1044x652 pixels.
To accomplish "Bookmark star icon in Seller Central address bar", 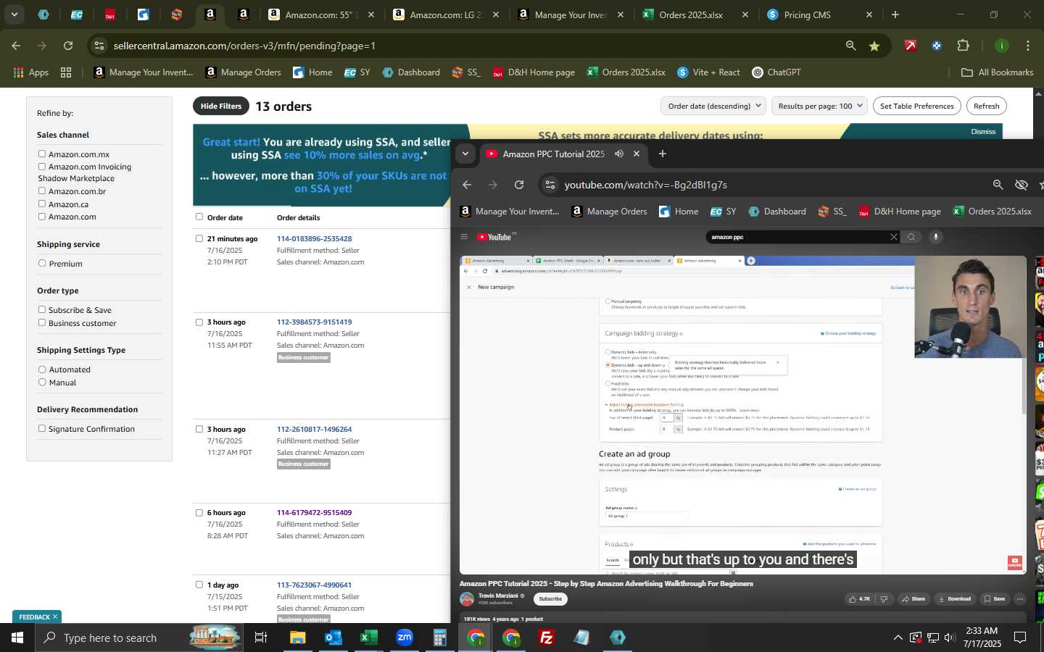I will [874, 46].
